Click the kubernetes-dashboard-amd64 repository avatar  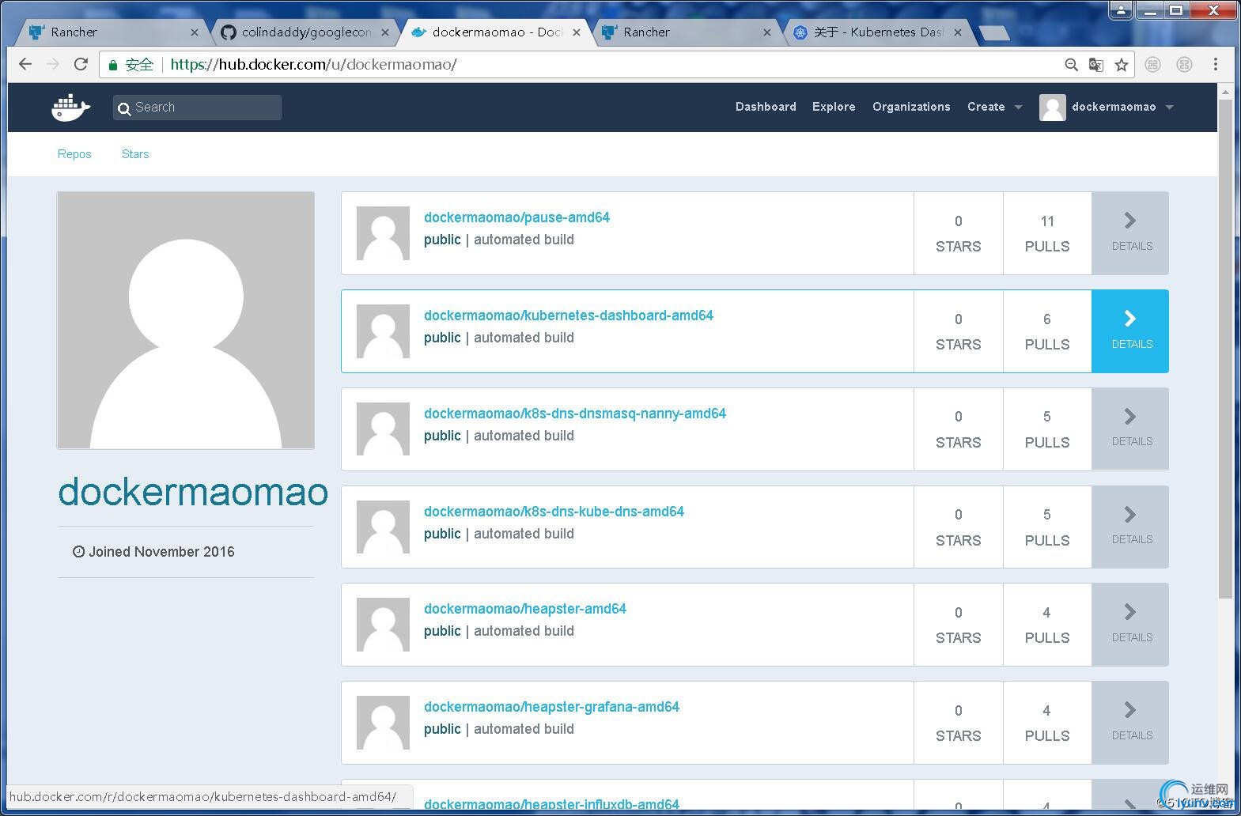383,331
